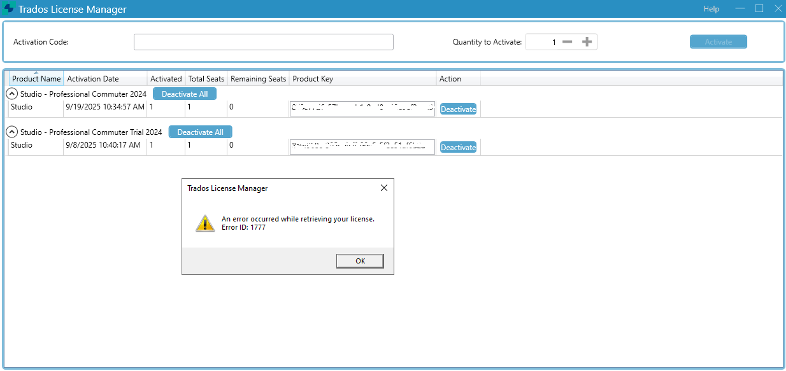Click Deactivate All for Professional Commuter 2024
Viewport: 786px width, 371px height.
point(184,94)
